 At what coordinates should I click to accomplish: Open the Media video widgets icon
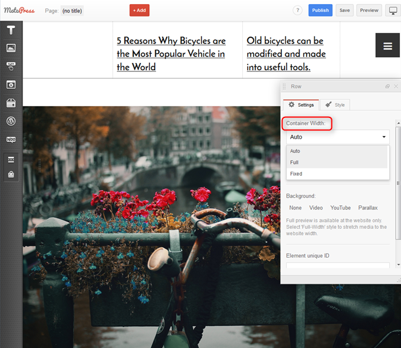(x=11, y=85)
